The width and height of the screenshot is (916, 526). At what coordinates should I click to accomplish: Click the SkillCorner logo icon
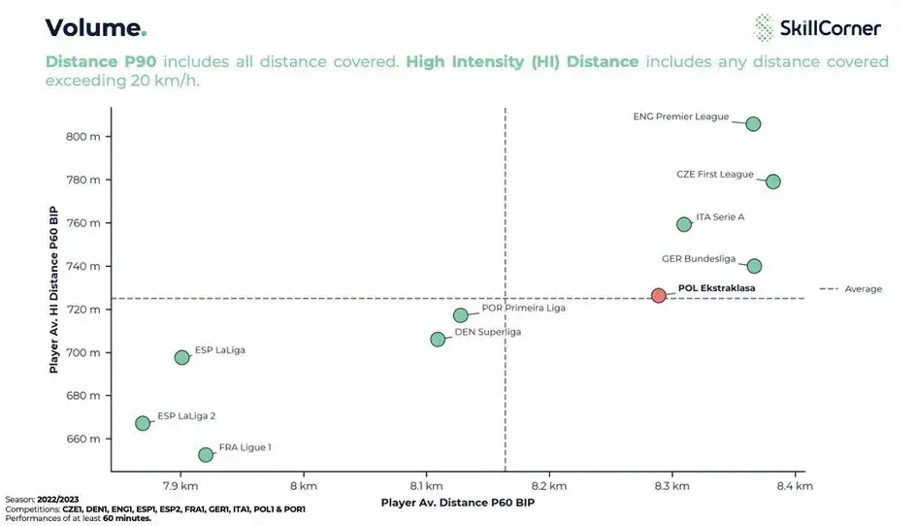(765, 27)
